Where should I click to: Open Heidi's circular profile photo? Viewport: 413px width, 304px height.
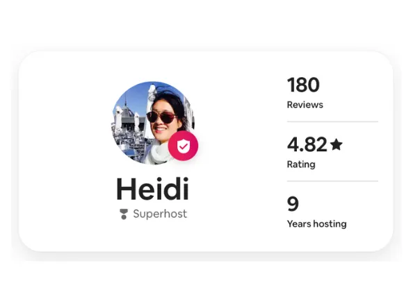(x=154, y=123)
